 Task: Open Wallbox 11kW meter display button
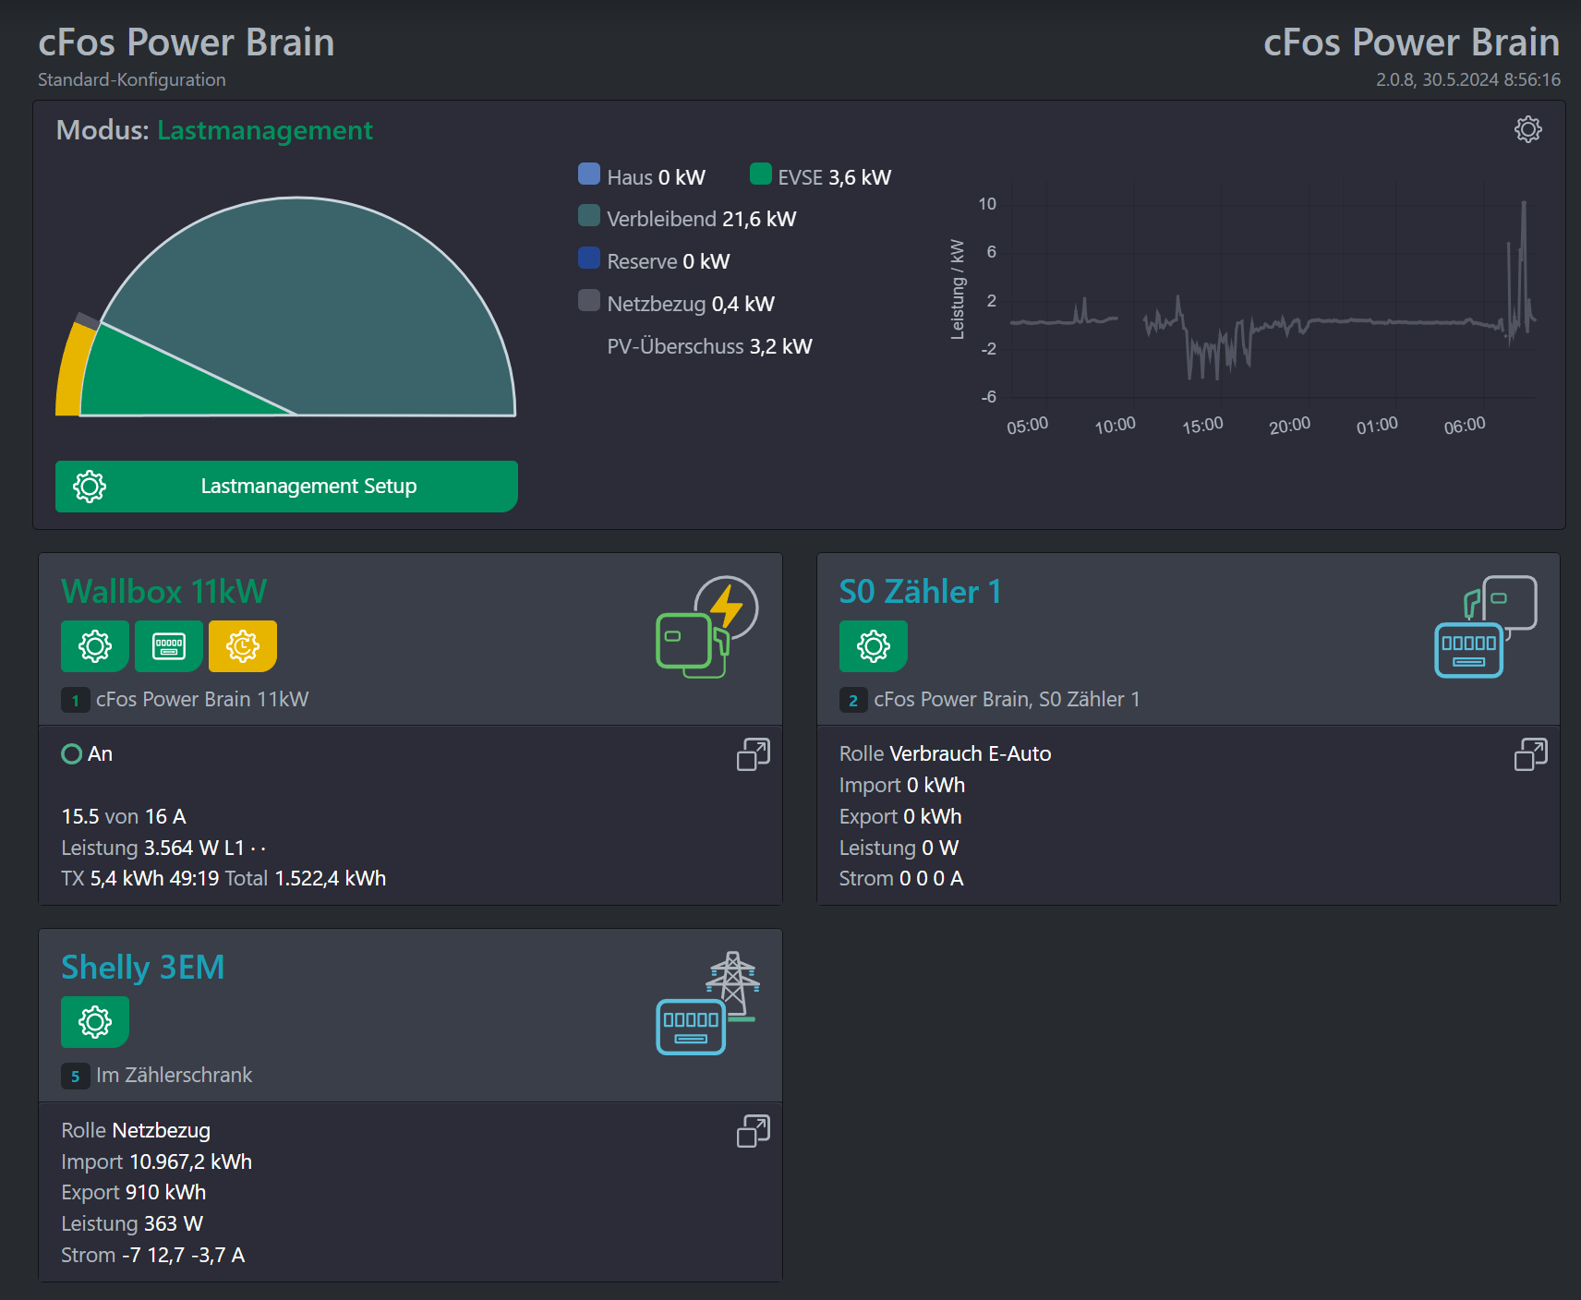click(x=169, y=646)
